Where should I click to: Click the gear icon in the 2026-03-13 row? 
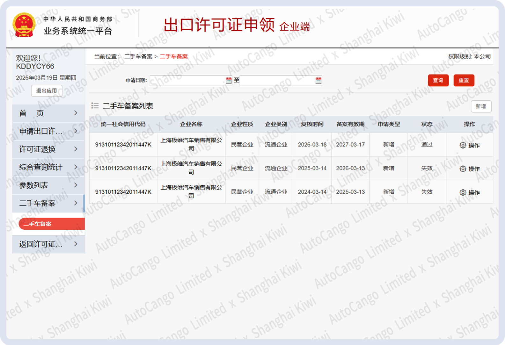pos(463,169)
